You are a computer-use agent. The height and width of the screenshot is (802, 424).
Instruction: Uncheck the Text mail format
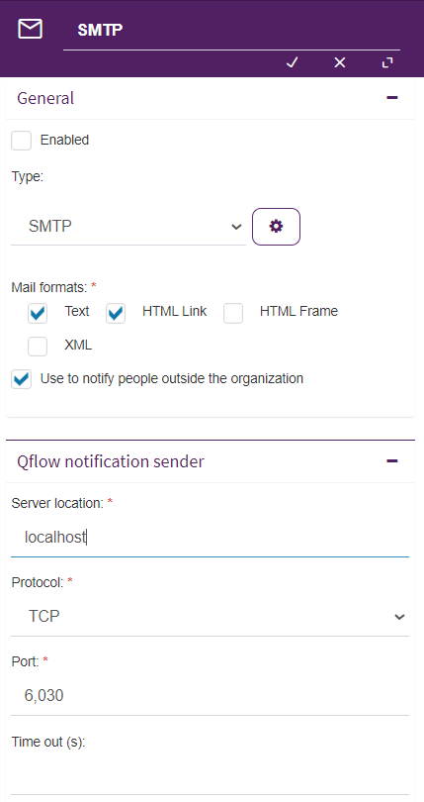point(38,314)
